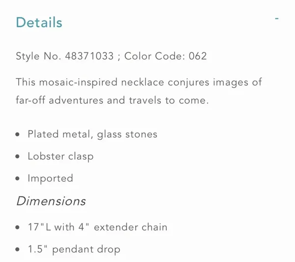Select the style number 48371033
295x262 pixels.
point(89,56)
